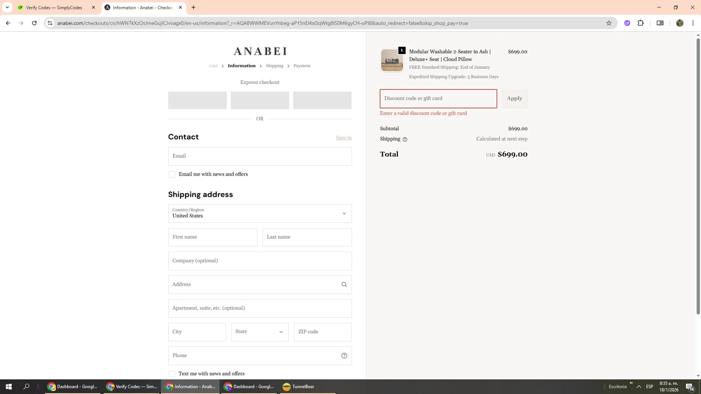701x394 pixels.
Task: Click the Payment breadcrumb step
Action: tap(302, 66)
